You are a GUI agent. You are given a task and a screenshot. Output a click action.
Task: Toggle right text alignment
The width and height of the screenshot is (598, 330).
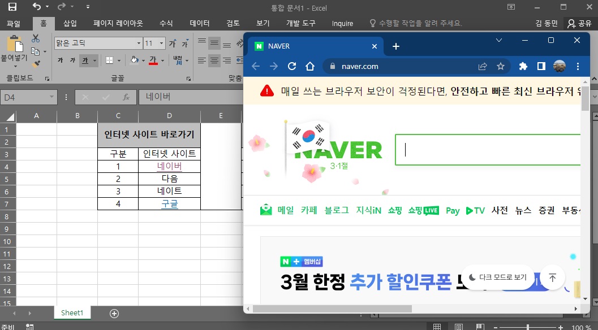[x=227, y=60]
